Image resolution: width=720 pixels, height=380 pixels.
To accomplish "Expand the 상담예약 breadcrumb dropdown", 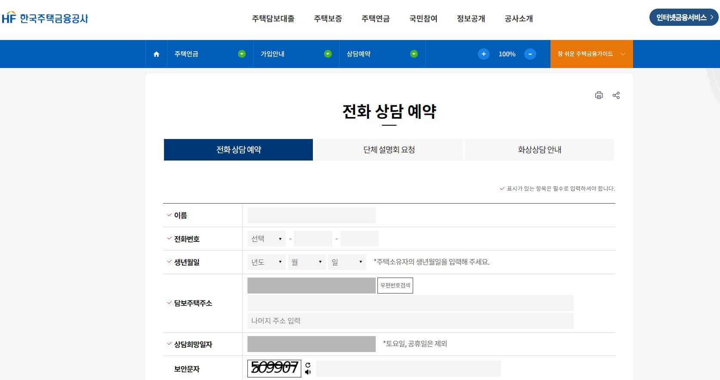I will click(x=414, y=54).
